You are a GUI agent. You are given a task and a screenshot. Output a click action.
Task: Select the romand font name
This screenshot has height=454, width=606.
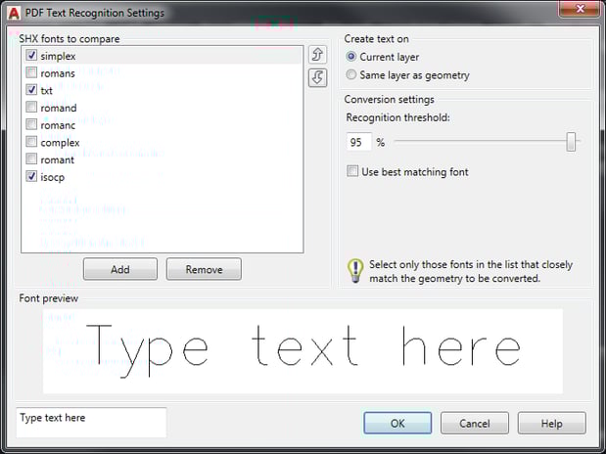59,108
